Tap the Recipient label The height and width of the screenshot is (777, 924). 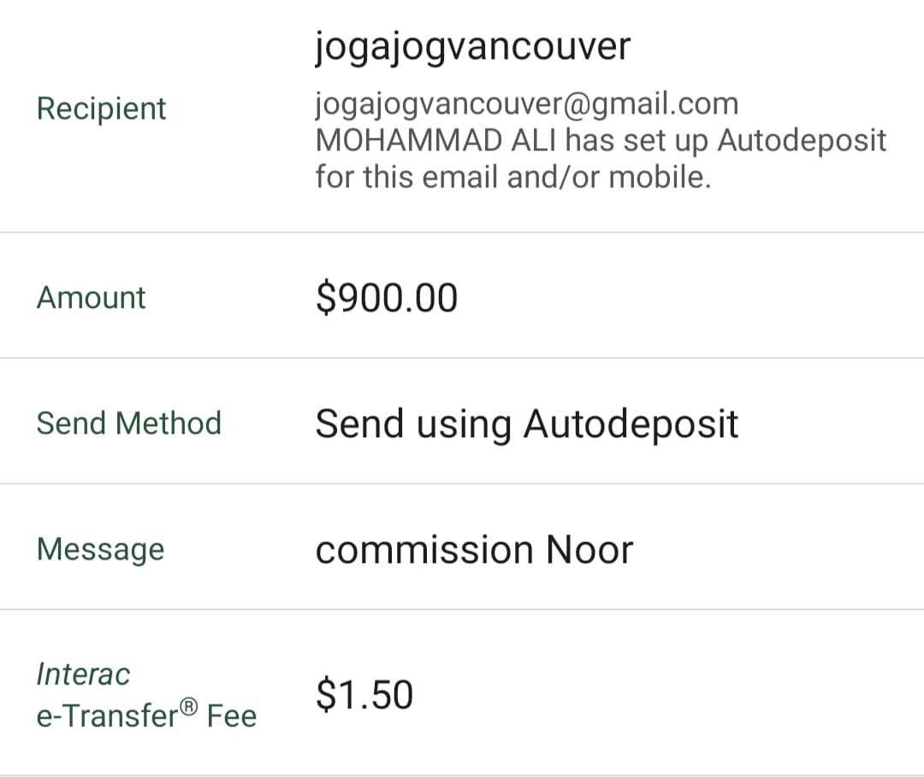[x=101, y=110]
